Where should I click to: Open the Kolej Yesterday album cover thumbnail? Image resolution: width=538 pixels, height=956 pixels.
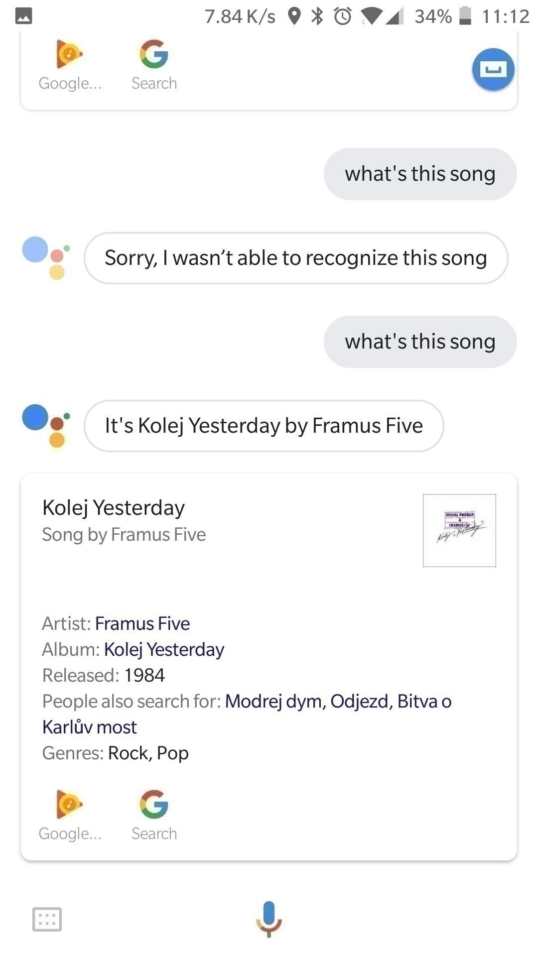(459, 530)
